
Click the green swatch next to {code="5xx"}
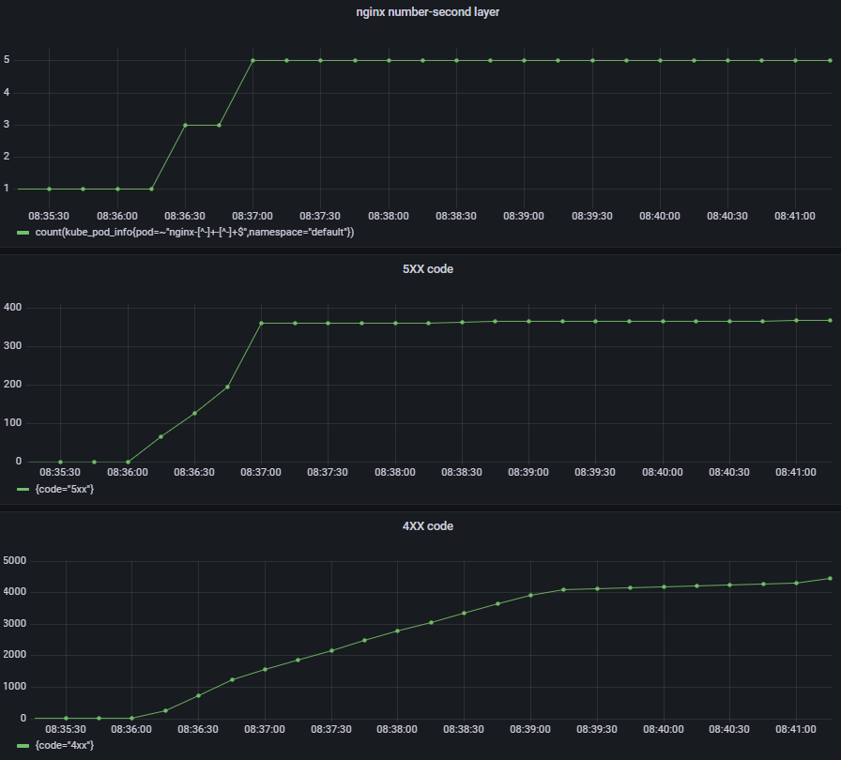(23, 489)
